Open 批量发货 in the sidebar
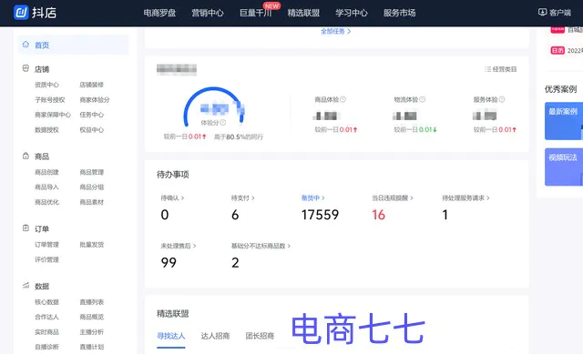Screen dimensions: 583x354 tap(91, 245)
